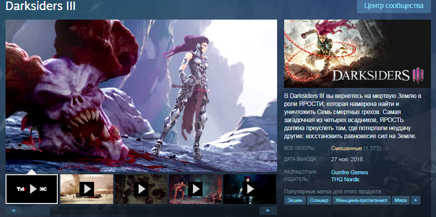Open the Gunfire Games developer link
The width and height of the screenshot is (436, 217).
[350, 172]
